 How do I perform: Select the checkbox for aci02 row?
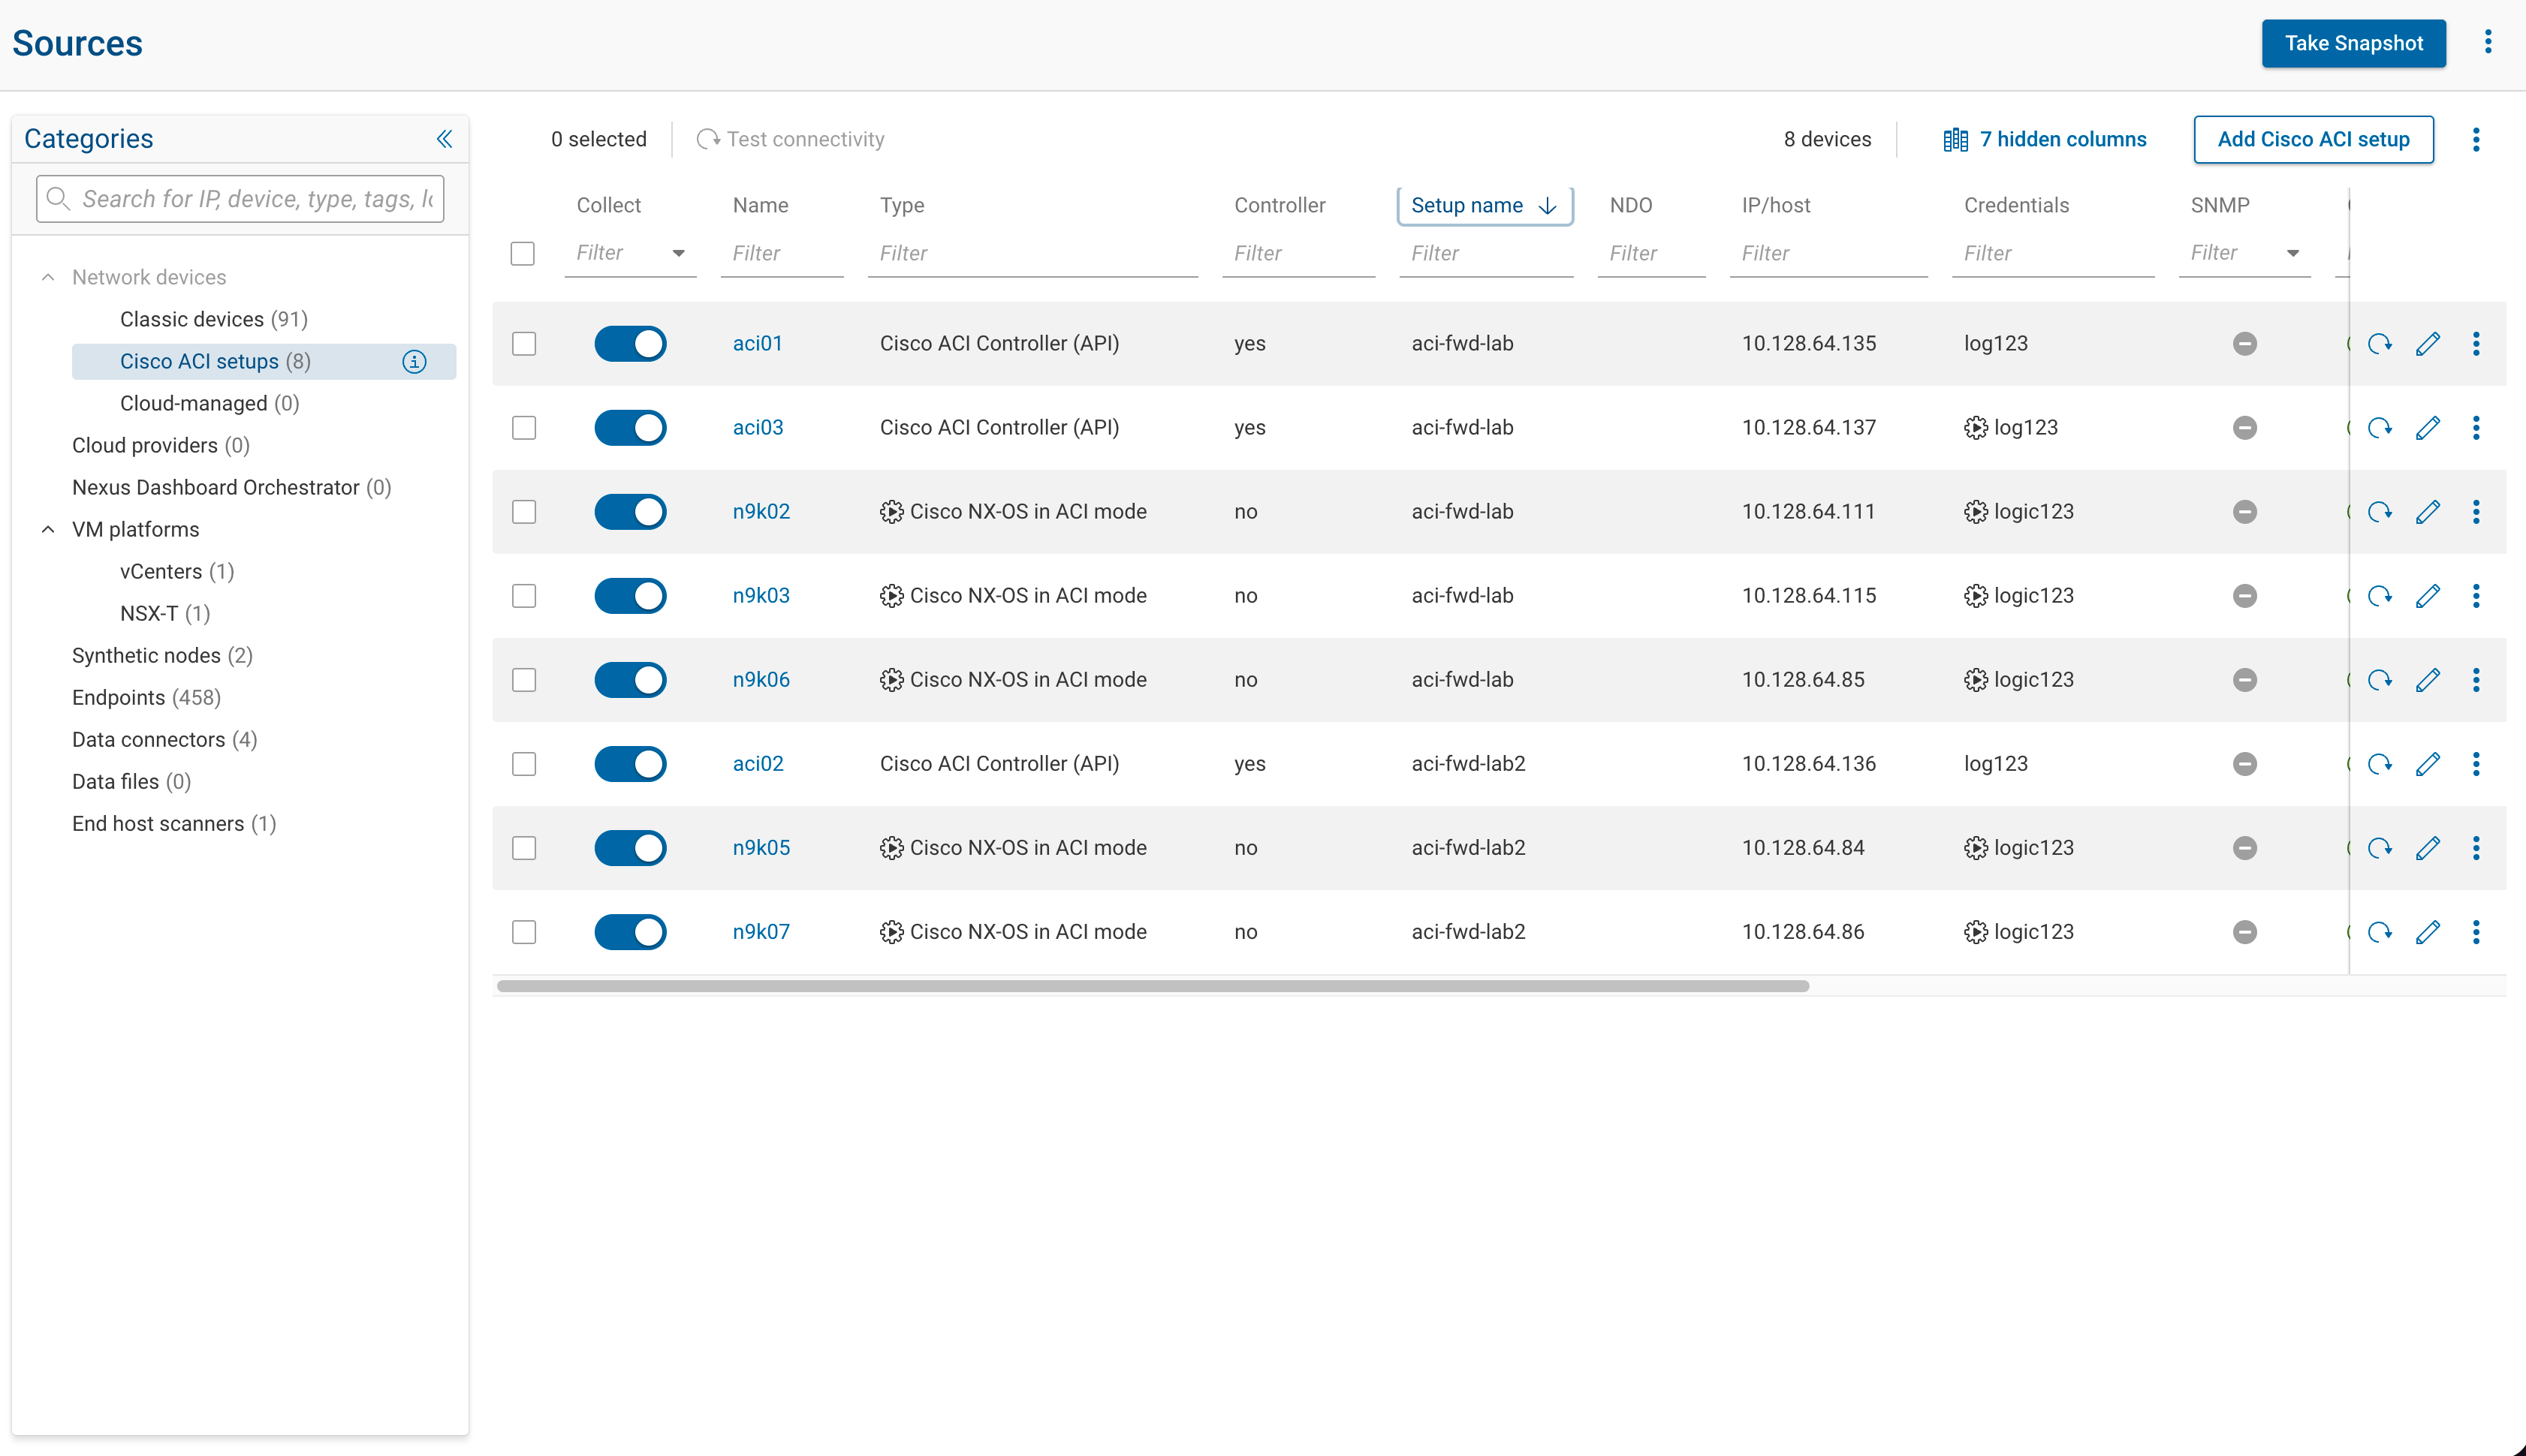(524, 764)
